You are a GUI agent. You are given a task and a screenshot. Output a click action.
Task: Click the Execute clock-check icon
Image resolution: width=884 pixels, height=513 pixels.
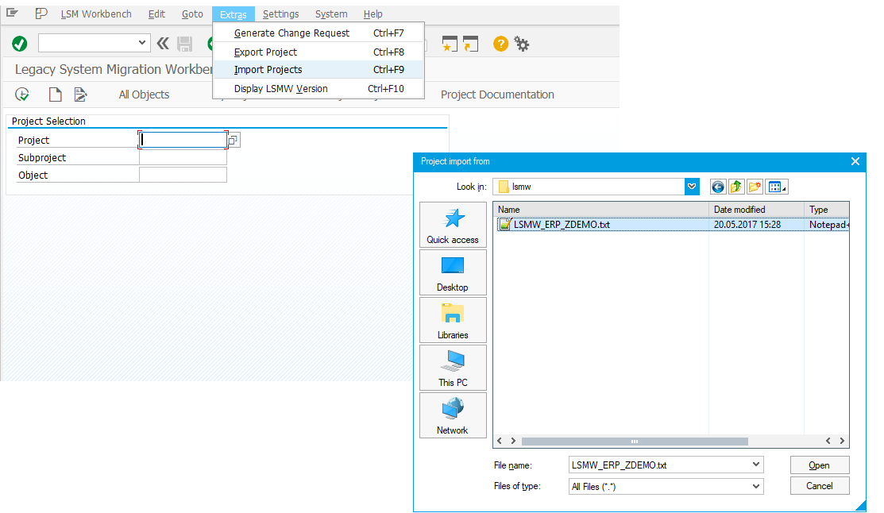[22, 94]
